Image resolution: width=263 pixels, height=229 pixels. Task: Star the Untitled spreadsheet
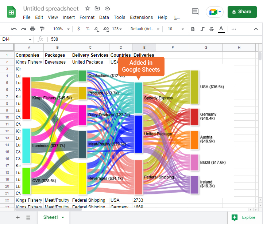coord(88,8)
